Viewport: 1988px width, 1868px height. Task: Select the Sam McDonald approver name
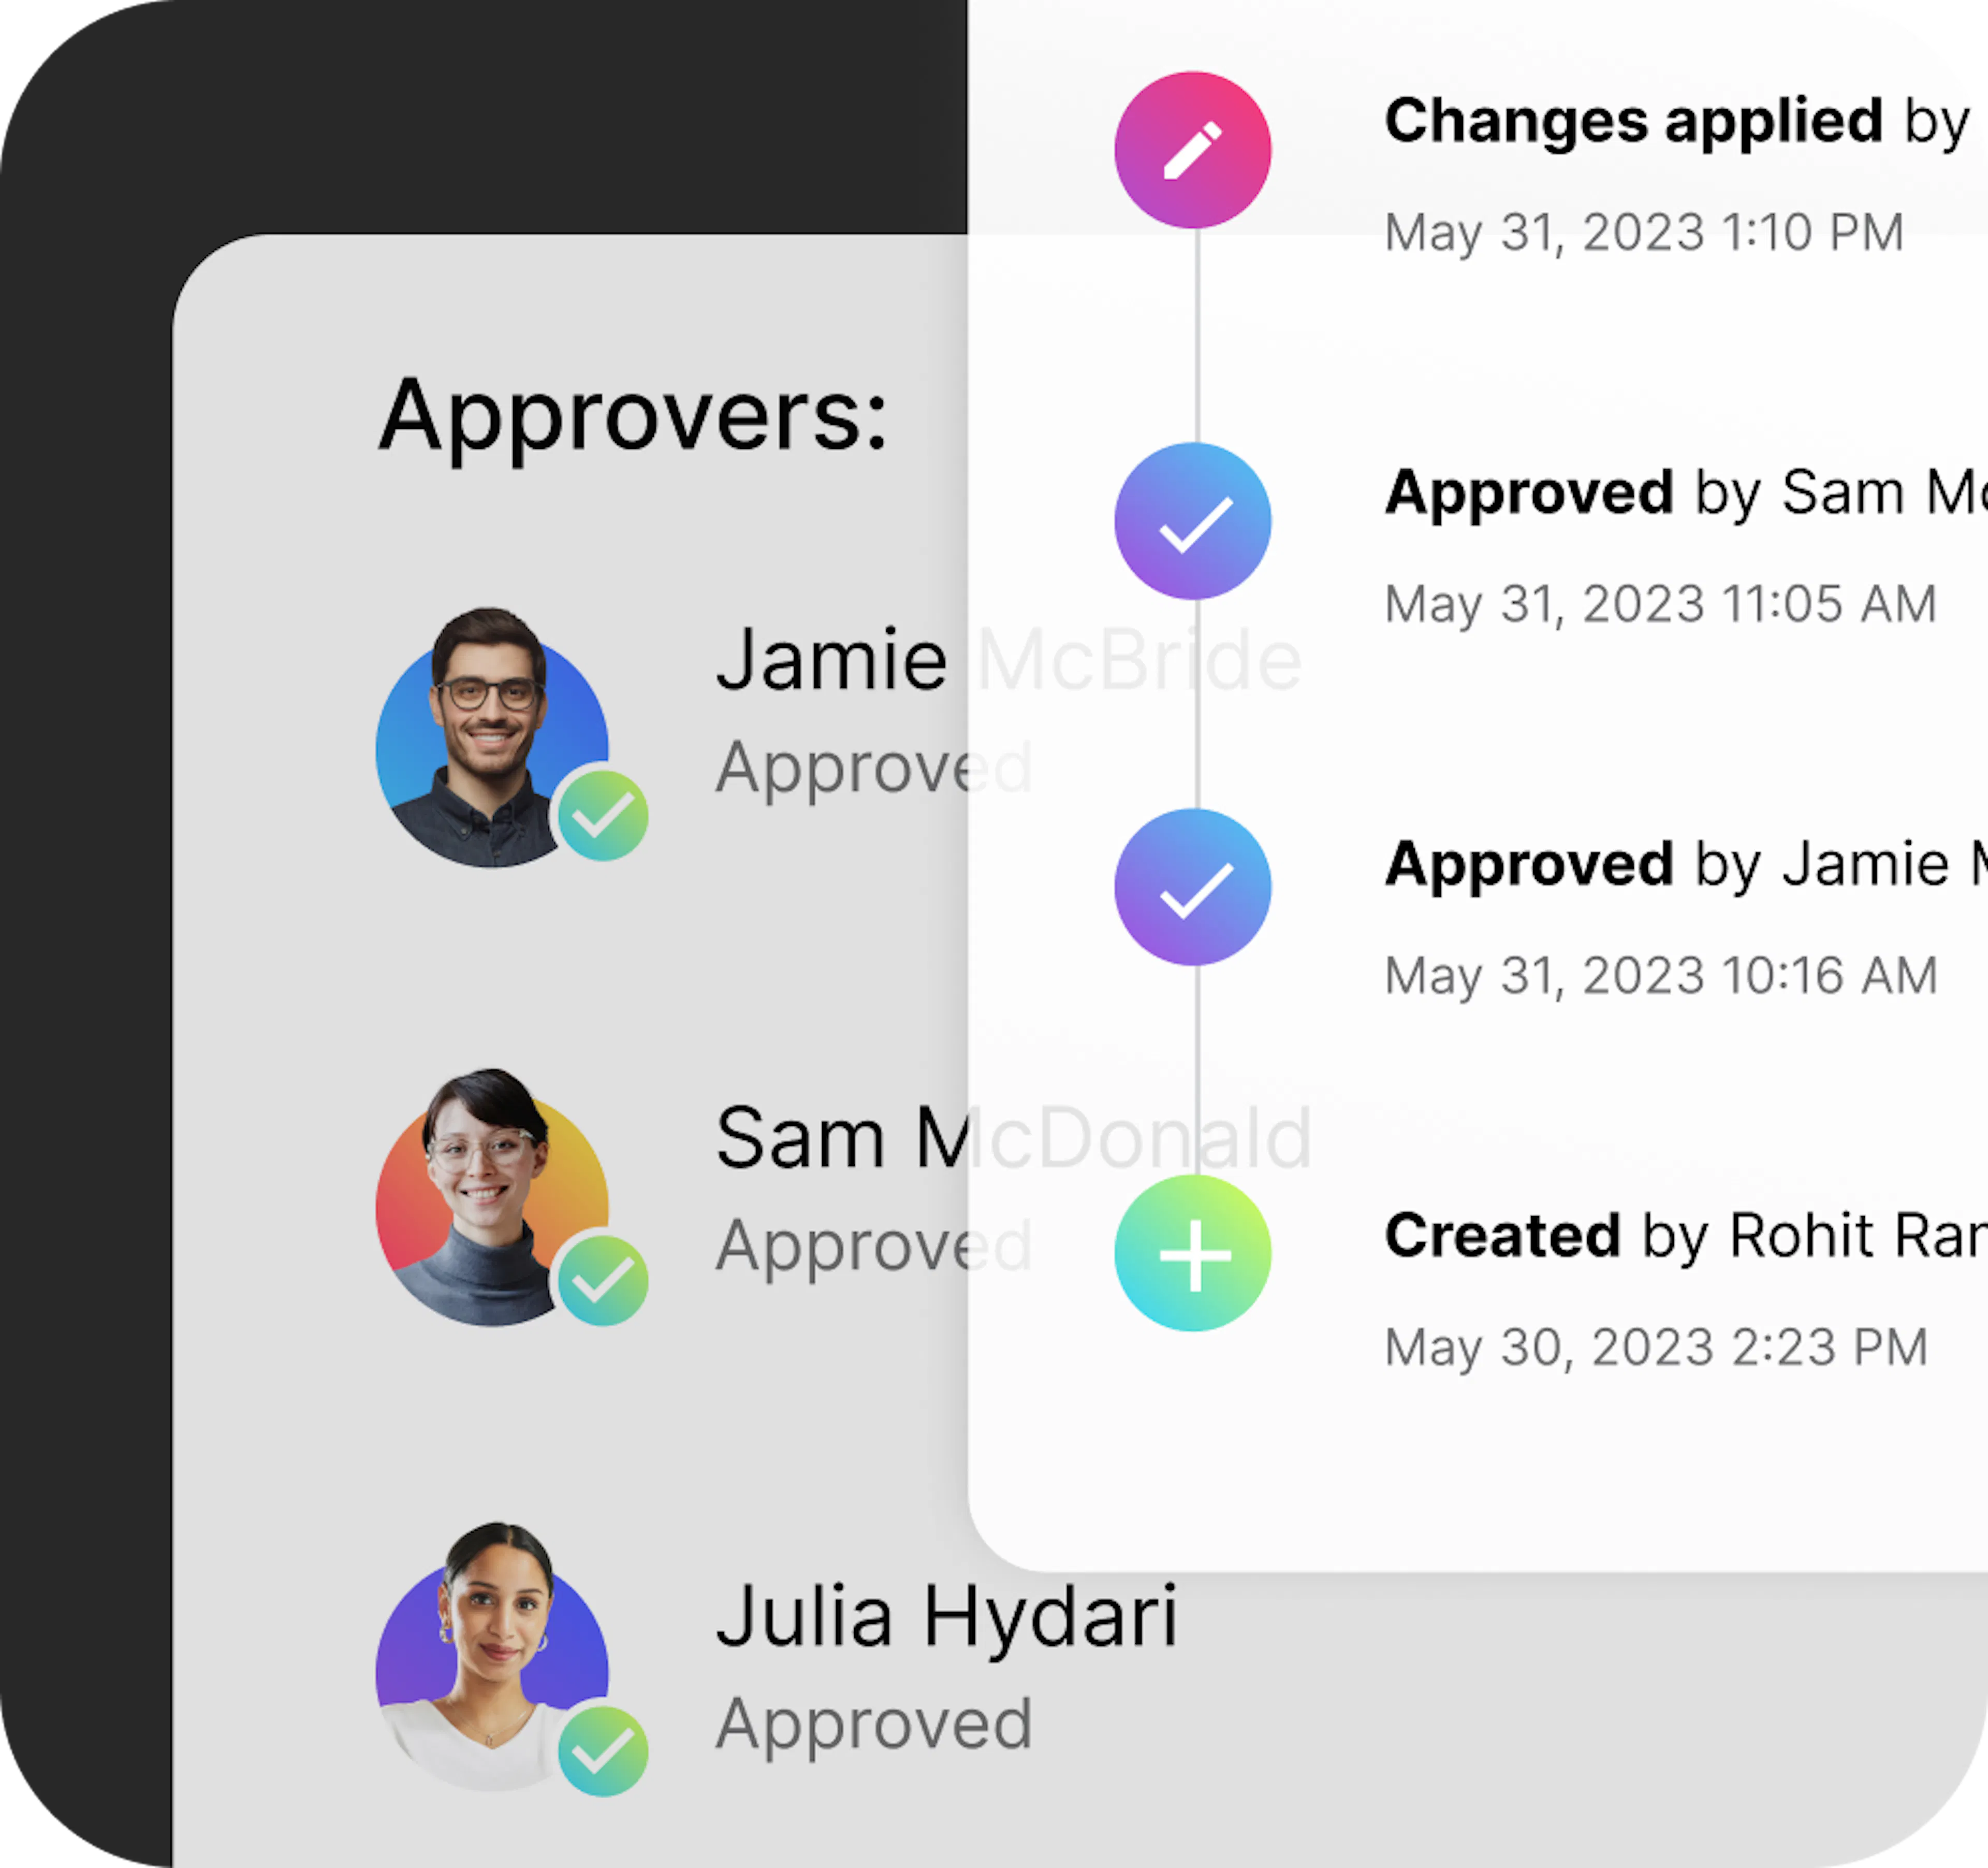(1014, 1139)
